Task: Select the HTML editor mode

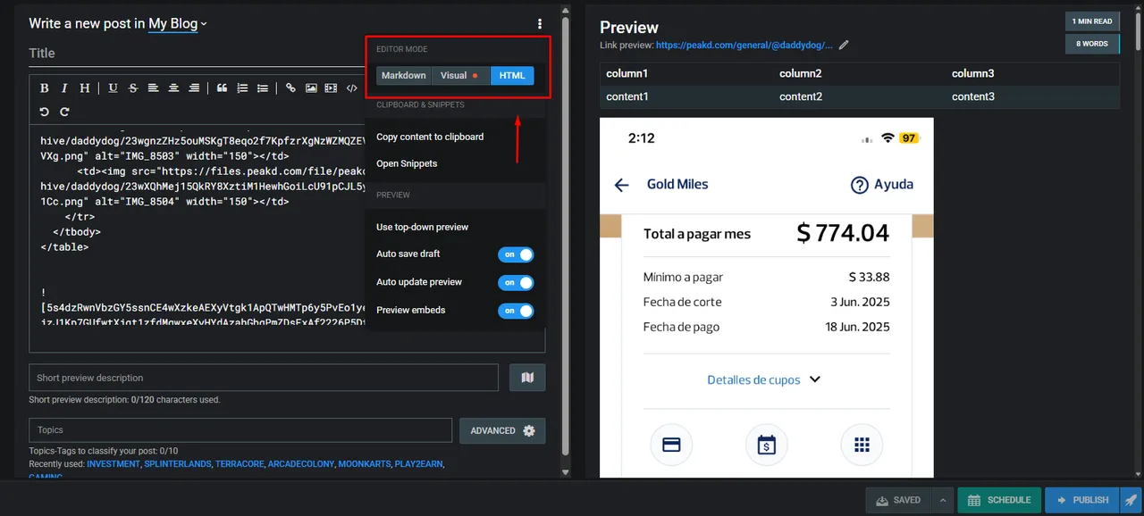Action: coord(512,76)
